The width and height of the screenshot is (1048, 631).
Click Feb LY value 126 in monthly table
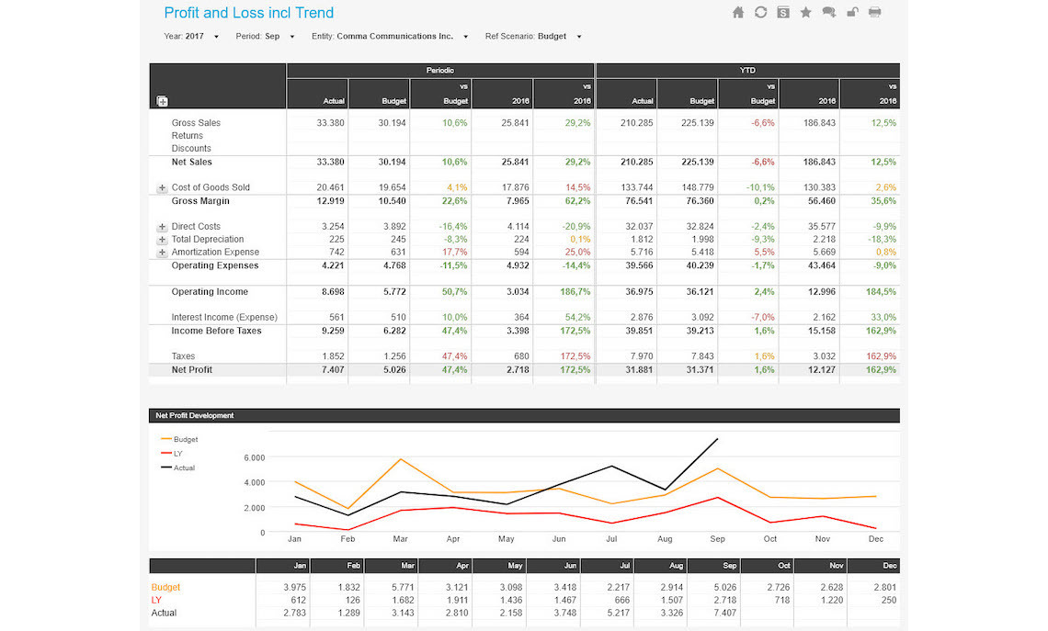pyautogui.click(x=352, y=600)
